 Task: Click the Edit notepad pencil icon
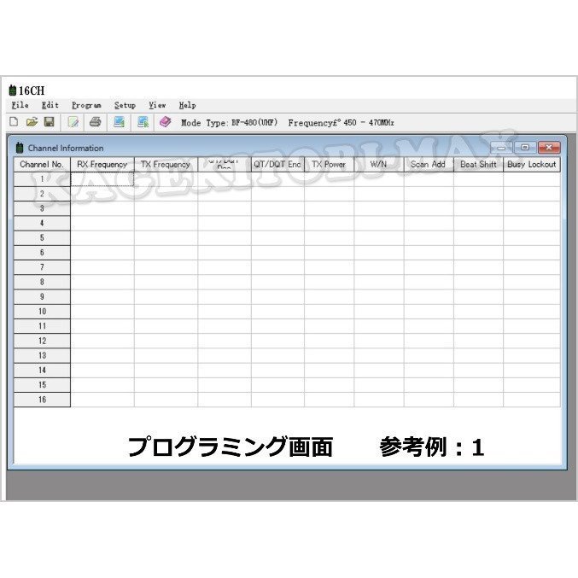tap(73, 122)
